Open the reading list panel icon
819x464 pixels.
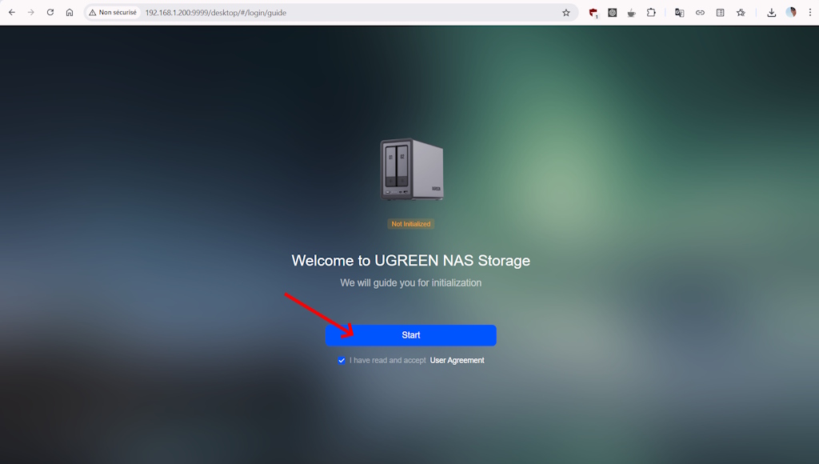(721, 13)
